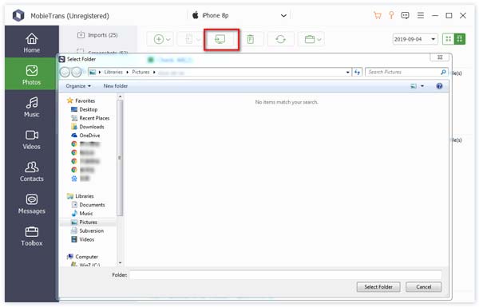Screen dimensions: 479x307
Task: Click the Delete trash toolbar icon
Action: point(250,39)
